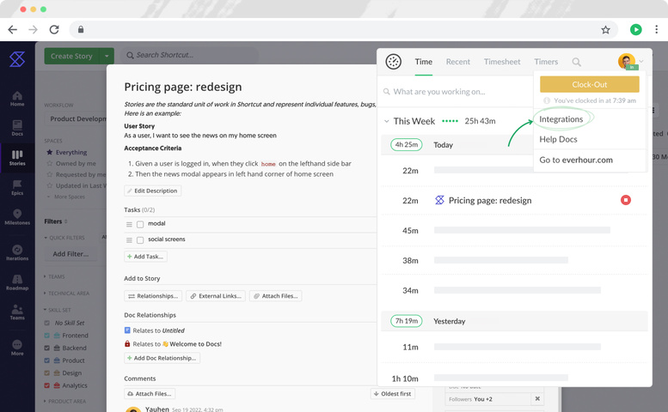Switch to the Recent tab
The image size is (668, 412).
458,62
